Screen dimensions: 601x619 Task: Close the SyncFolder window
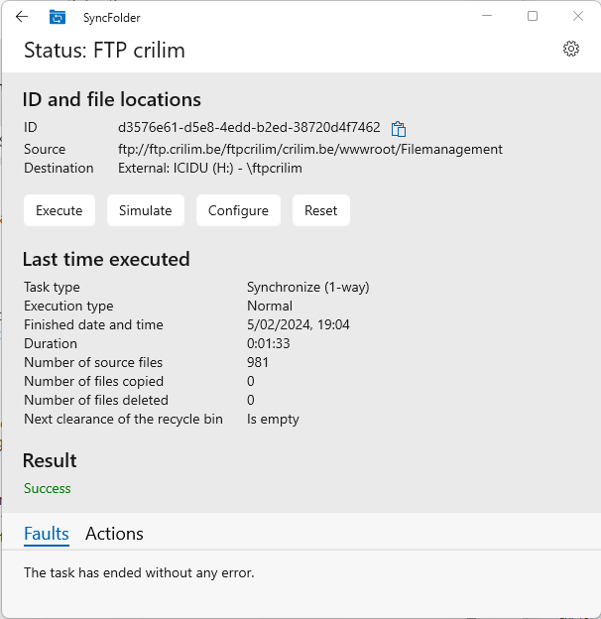(x=578, y=16)
